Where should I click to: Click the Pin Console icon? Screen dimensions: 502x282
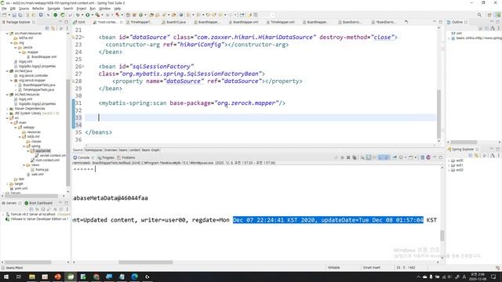[x=395, y=157]
